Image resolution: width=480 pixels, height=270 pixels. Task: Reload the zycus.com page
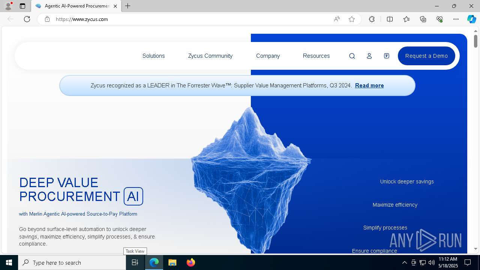click(x=27, y=19)
